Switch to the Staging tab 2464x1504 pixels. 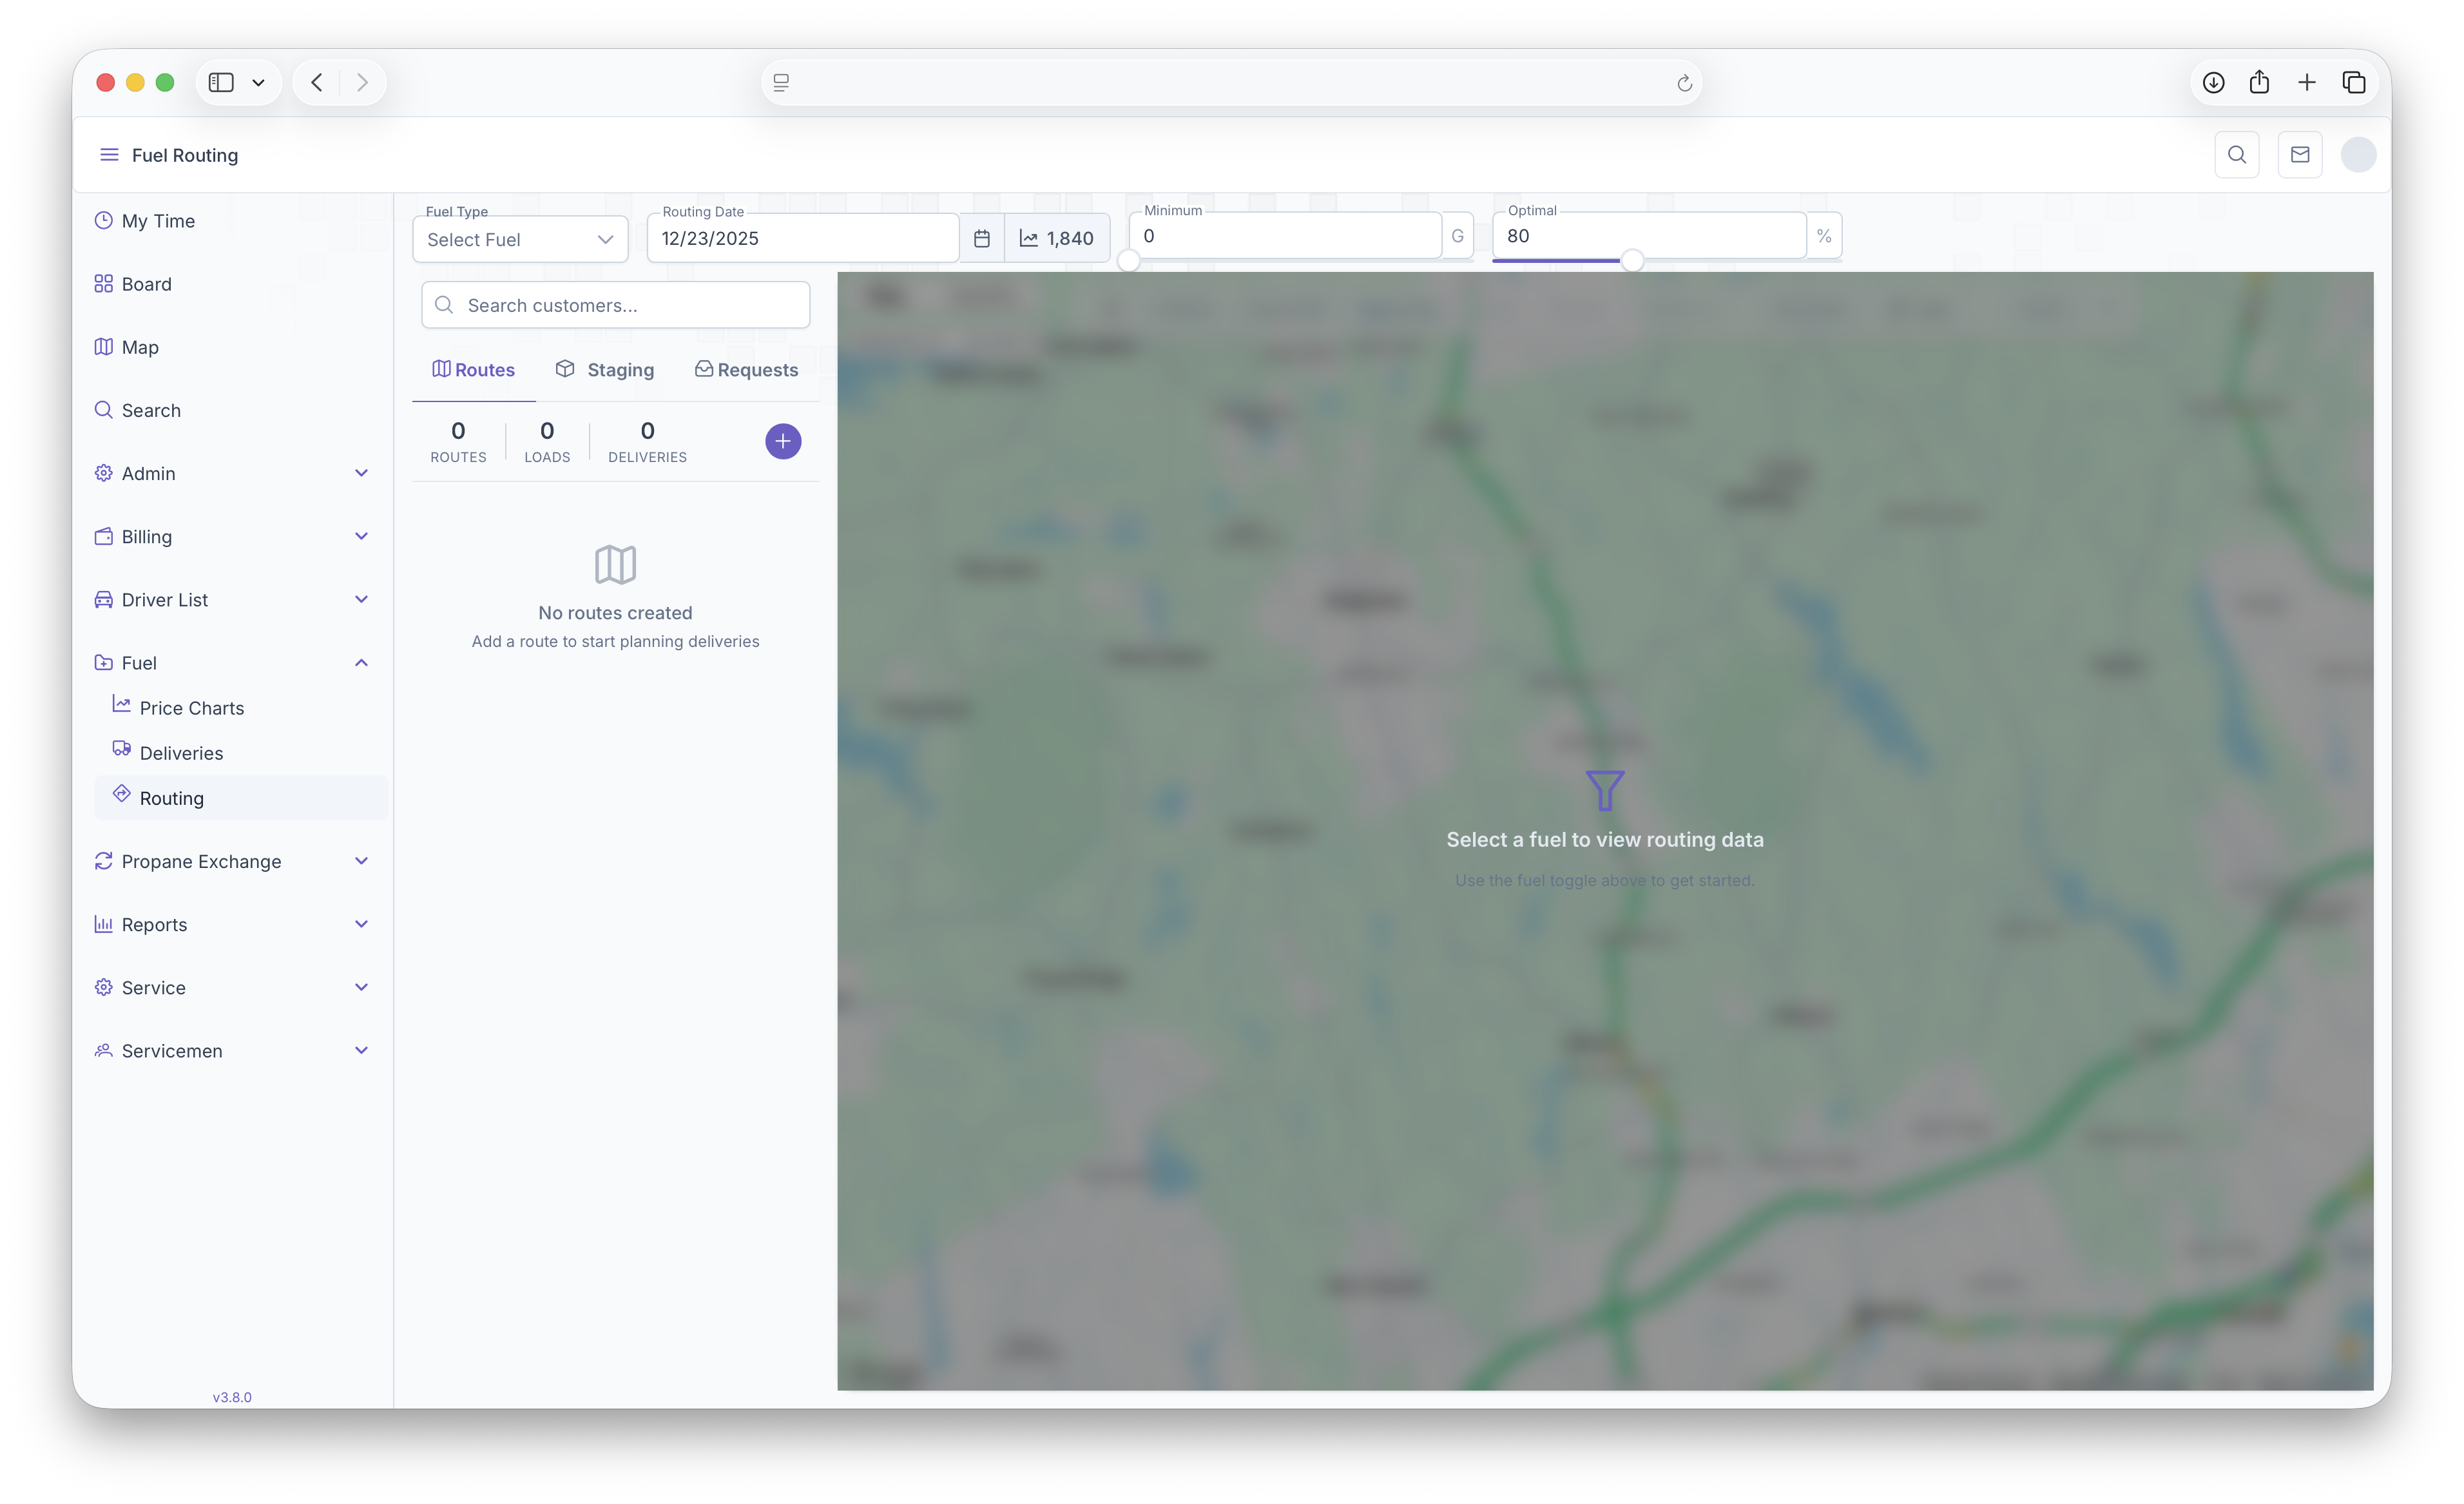coord(605,370)
